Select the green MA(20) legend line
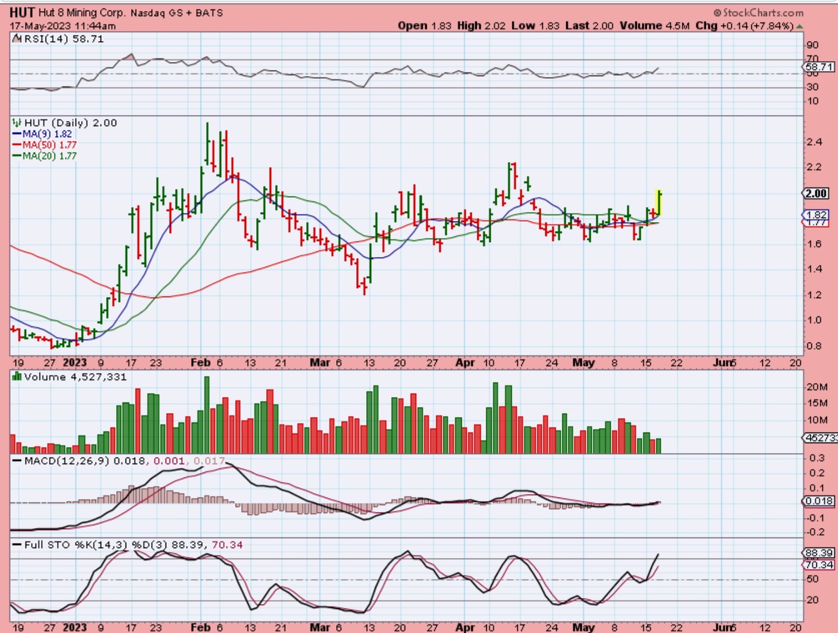Screen dimensions: 838x633 point(17,156)
